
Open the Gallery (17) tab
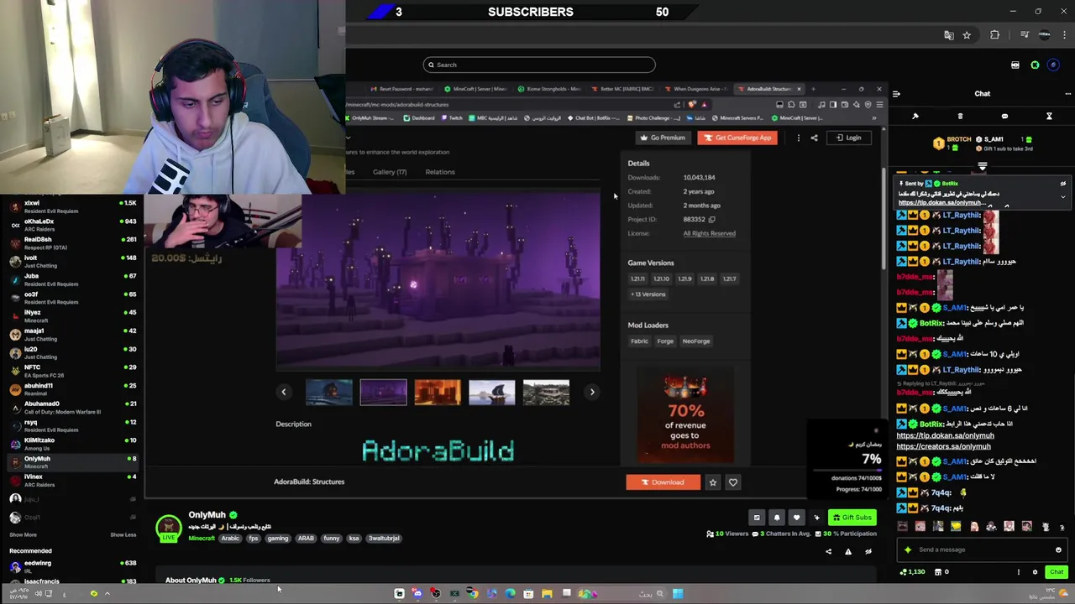click(390, 172)
